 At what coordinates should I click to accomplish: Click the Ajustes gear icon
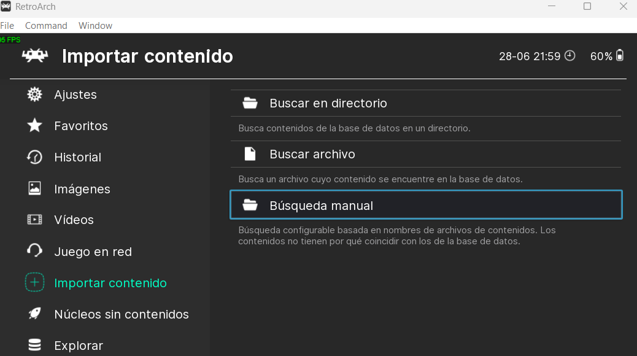pos(34,95)
